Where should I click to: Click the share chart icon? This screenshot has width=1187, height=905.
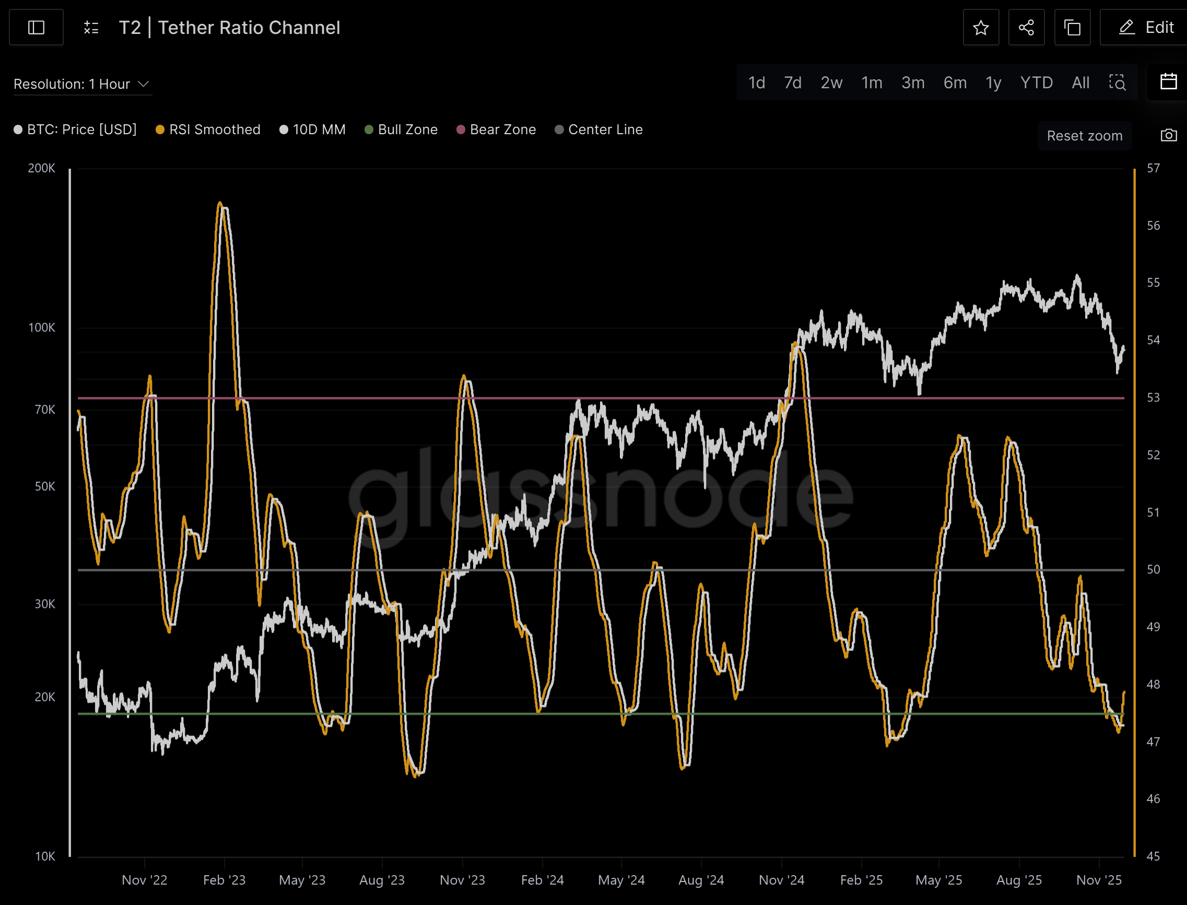[1026, 28]
